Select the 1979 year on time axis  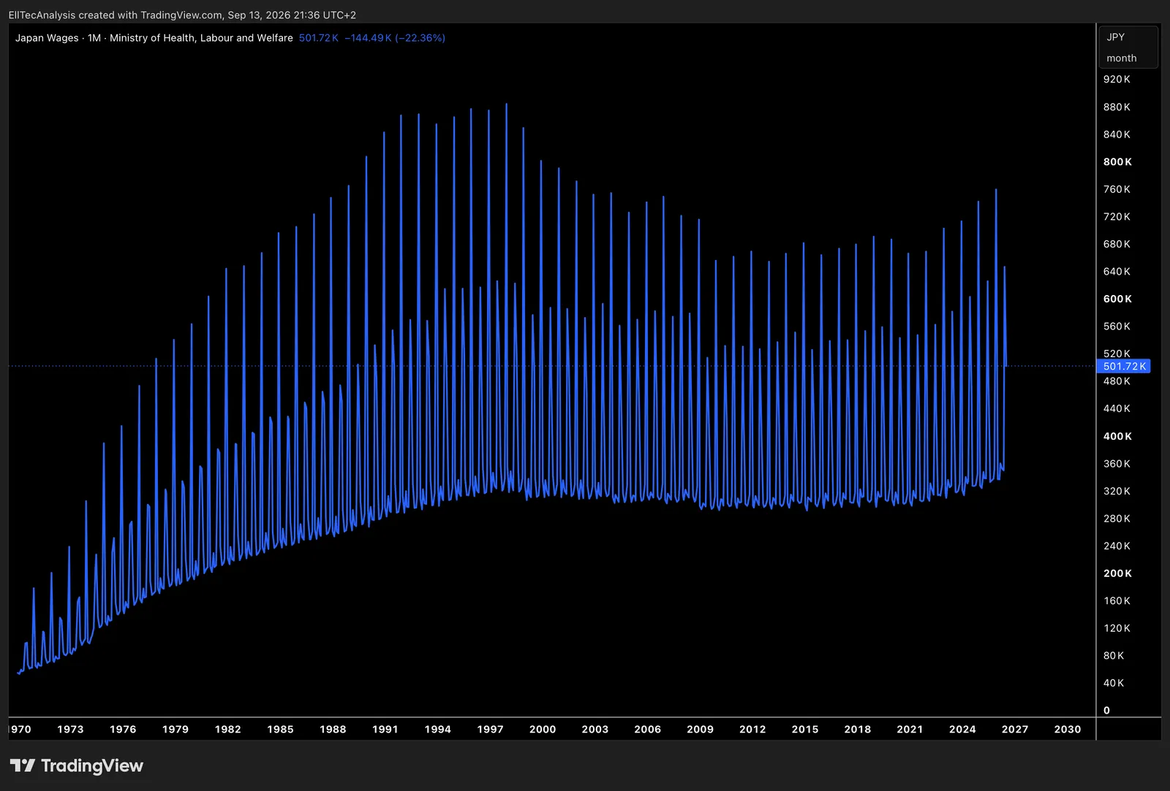[x=175, y=730]
